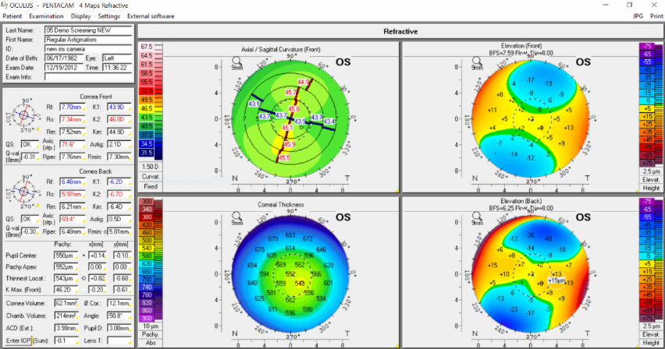This screenshot has height=349, width=665.
Task: Select the 900 color in pachymetry scale
Action: click(x=147, y=318)
